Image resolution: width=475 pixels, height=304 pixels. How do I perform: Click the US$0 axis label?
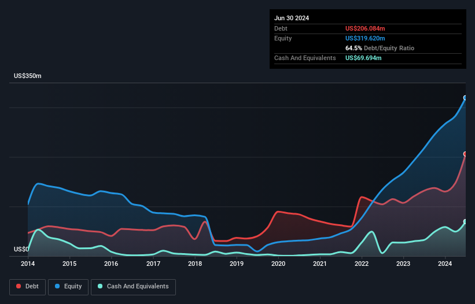click(x=21, y=249)
